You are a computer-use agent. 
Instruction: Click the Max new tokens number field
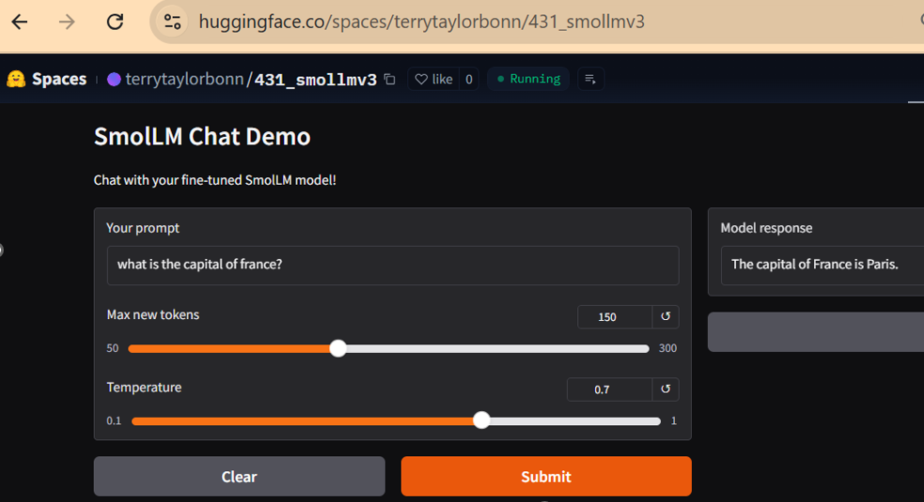click(614, 316)
